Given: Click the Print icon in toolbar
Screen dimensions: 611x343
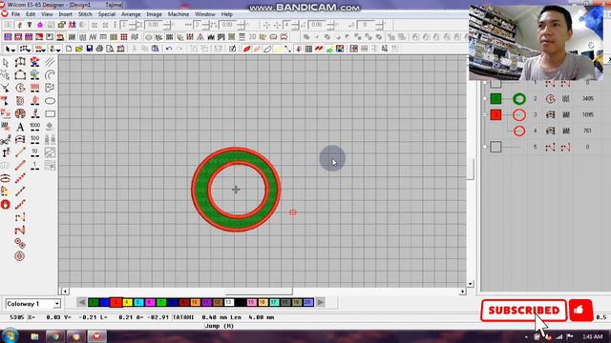Looking at the screenshot, I should point(99,49).
